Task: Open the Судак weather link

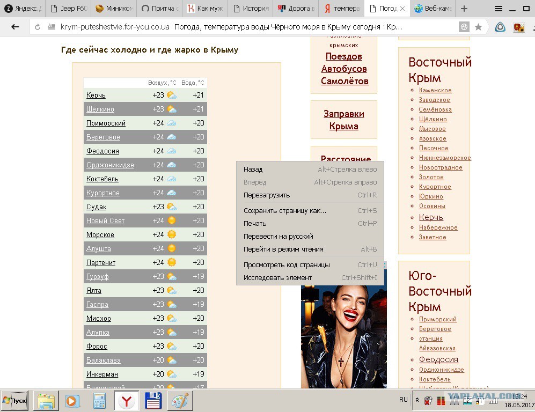Action: pyautogui.click(x=96, y=207)
